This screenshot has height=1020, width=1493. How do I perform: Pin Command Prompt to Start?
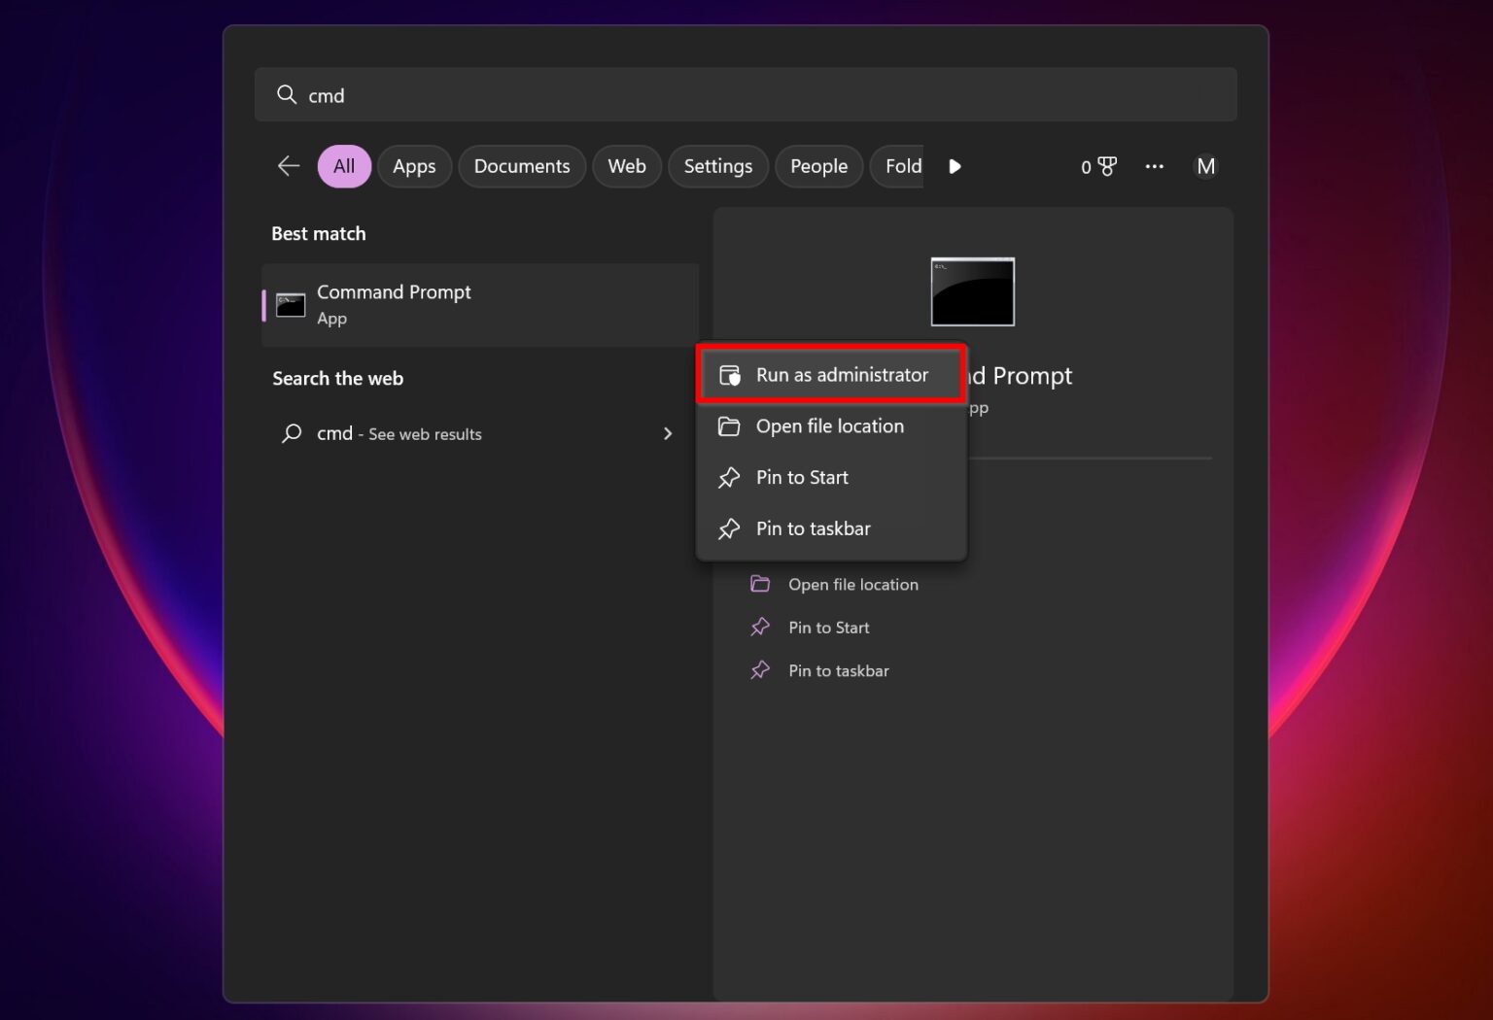click(x=802, y=477)
